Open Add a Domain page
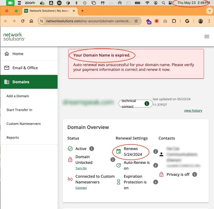The image size is (214, 209). [18, 96]
